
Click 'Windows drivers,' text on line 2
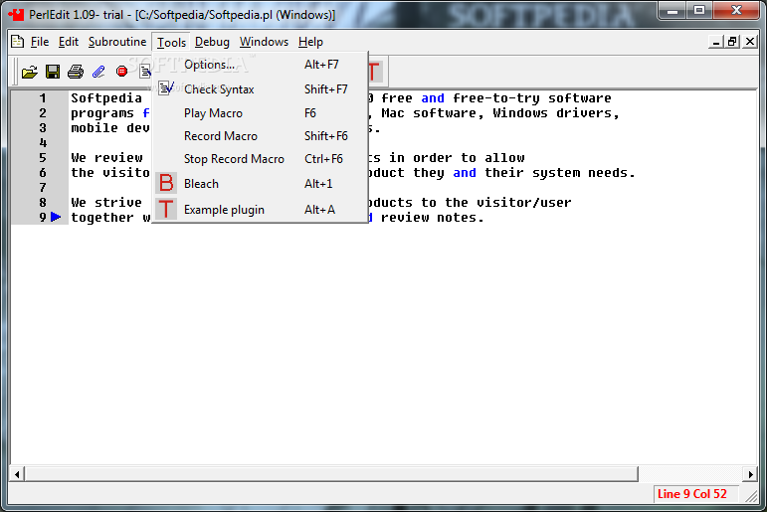click(556, 113)
